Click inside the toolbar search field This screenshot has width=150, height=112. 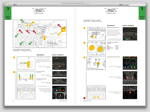137,5
